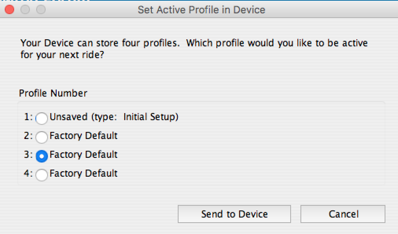Click 'Factory Default' text of profile 3
The height and width of the screenshot is (234, 398).
click(83, 154)
